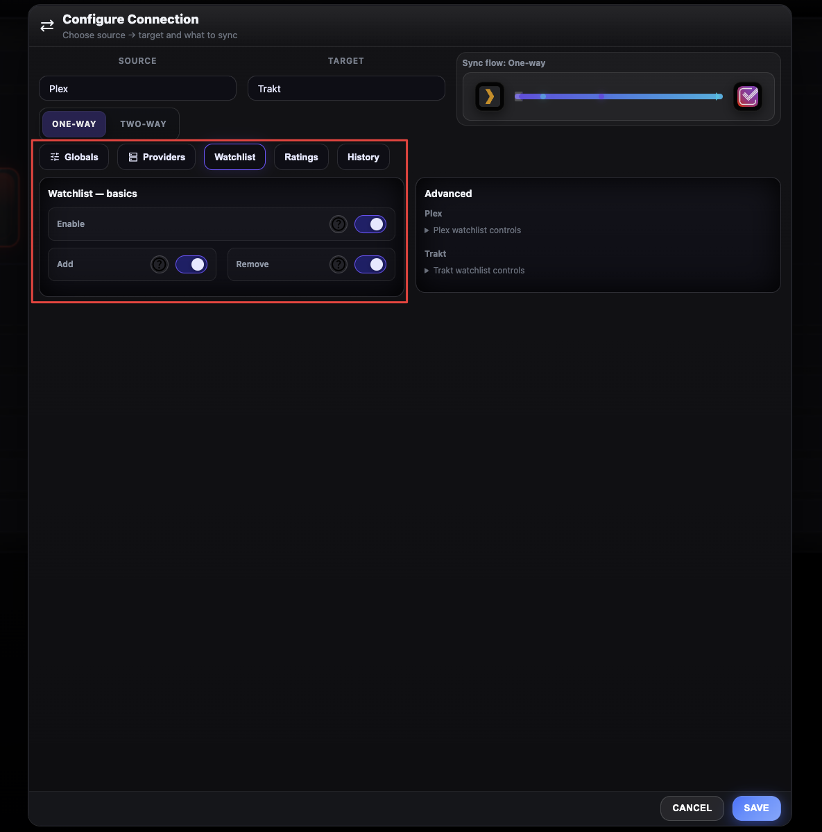
Task: Switch to the Providers tab
Action: [157, 157]
